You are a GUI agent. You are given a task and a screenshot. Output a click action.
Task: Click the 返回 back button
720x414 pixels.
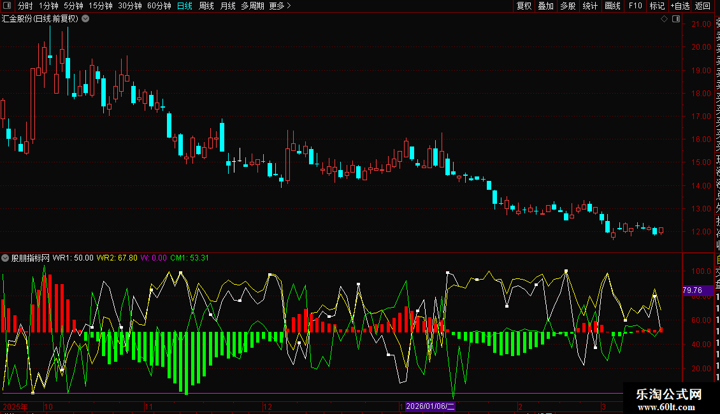click(703, 6)
